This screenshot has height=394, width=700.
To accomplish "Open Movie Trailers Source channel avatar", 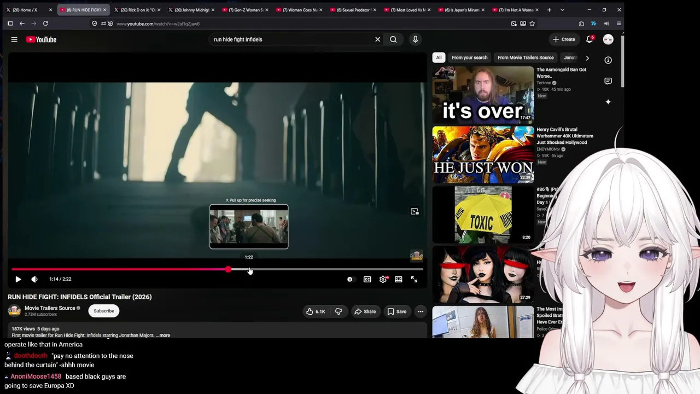I will tap(14, 311).
